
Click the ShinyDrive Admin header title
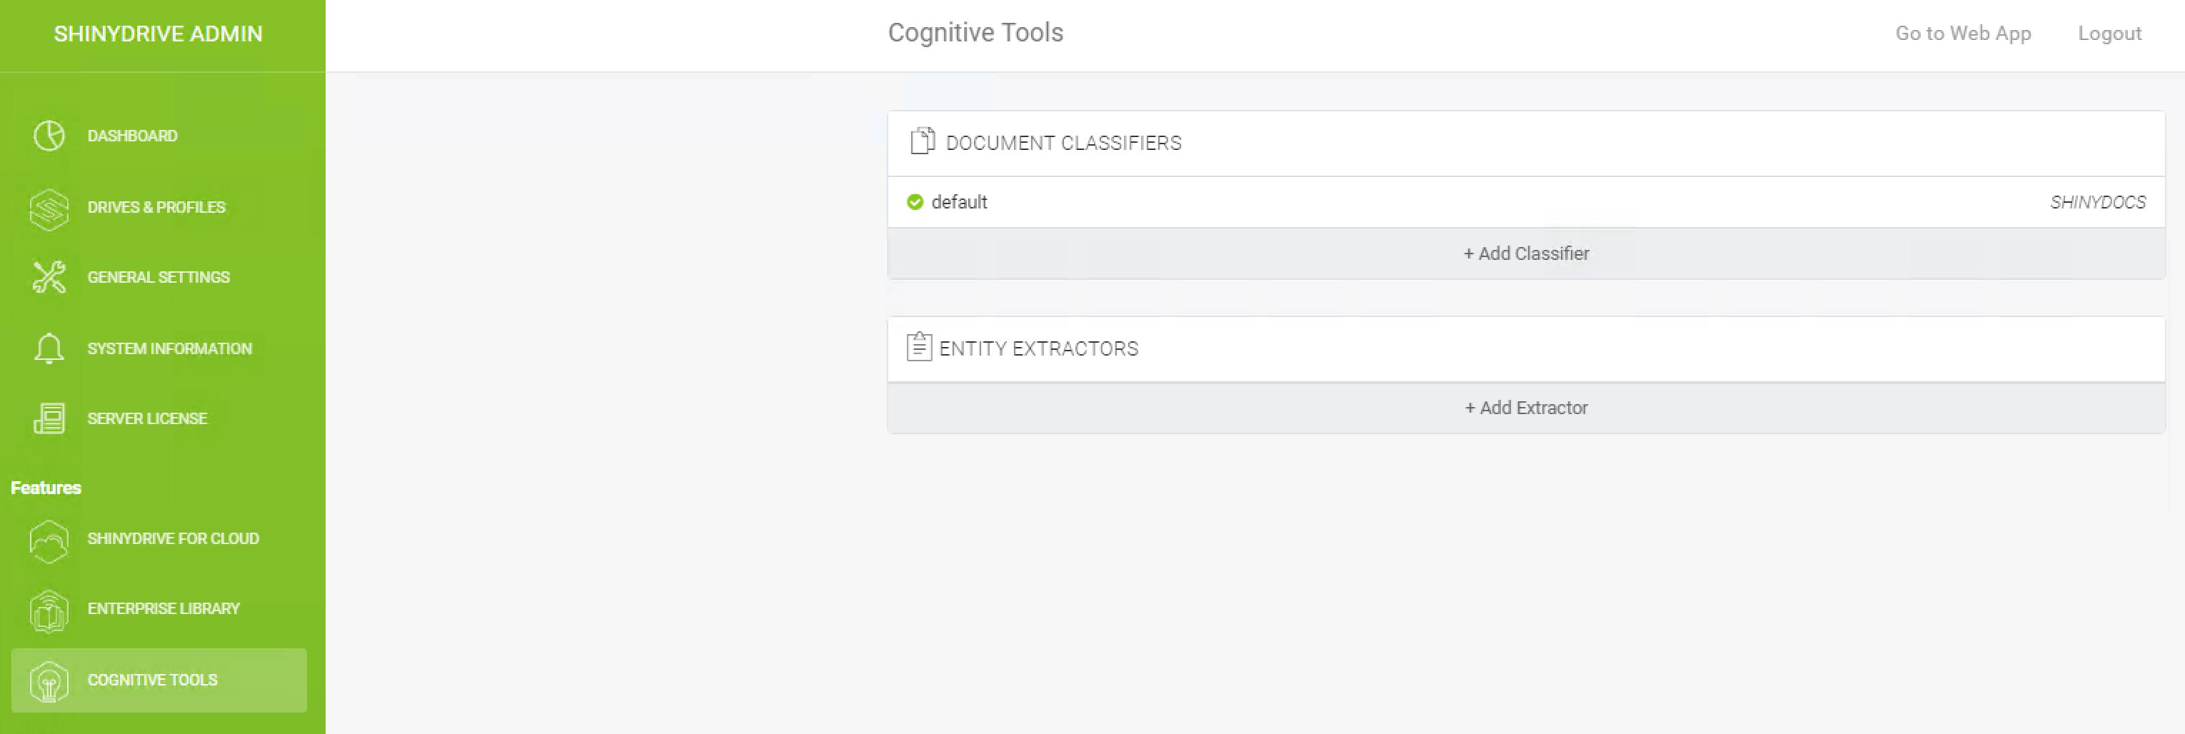pyautogui.click(x=159, y=34)
